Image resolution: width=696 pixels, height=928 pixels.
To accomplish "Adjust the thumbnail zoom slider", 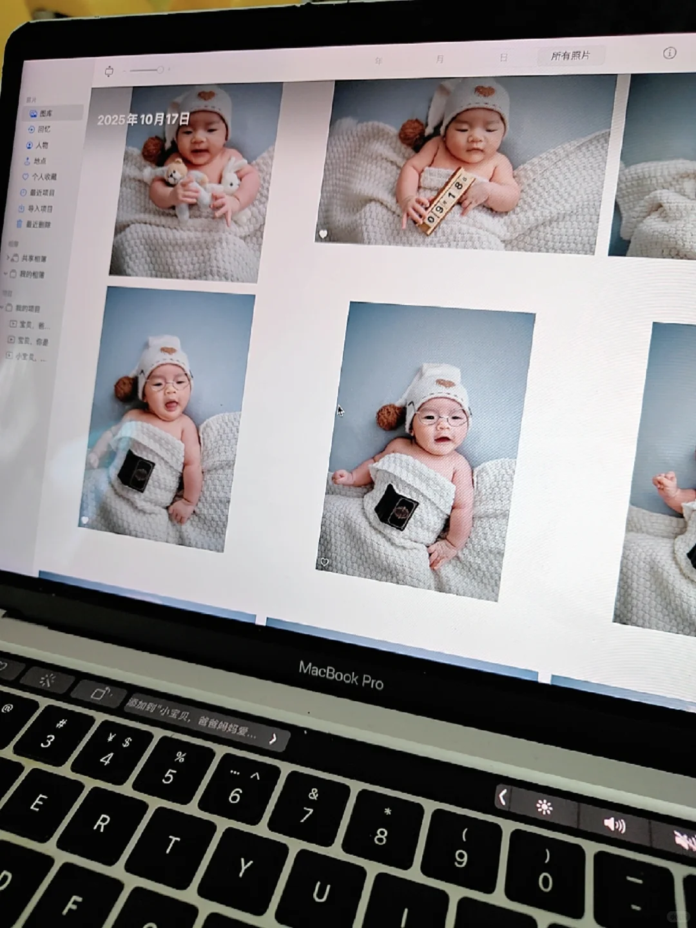I will pos(146,70).
